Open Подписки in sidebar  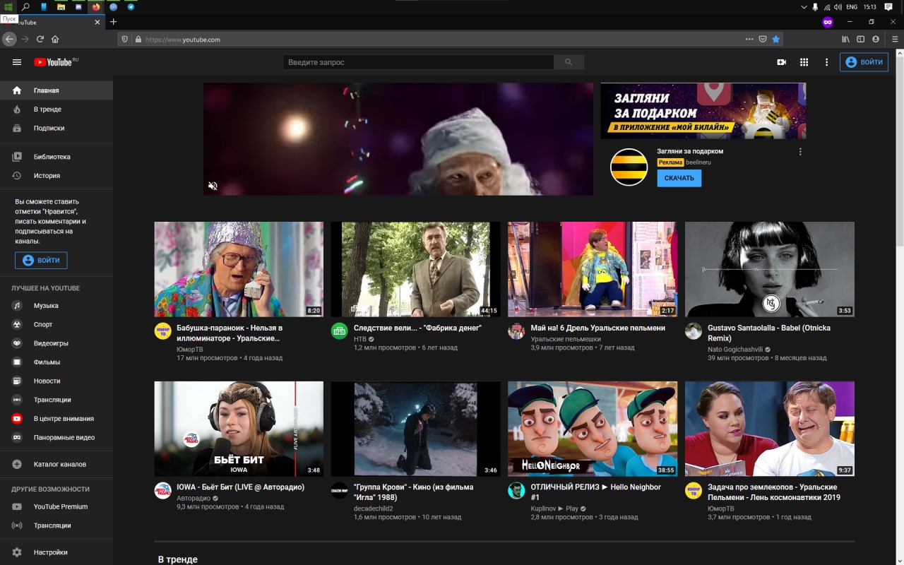56,128
